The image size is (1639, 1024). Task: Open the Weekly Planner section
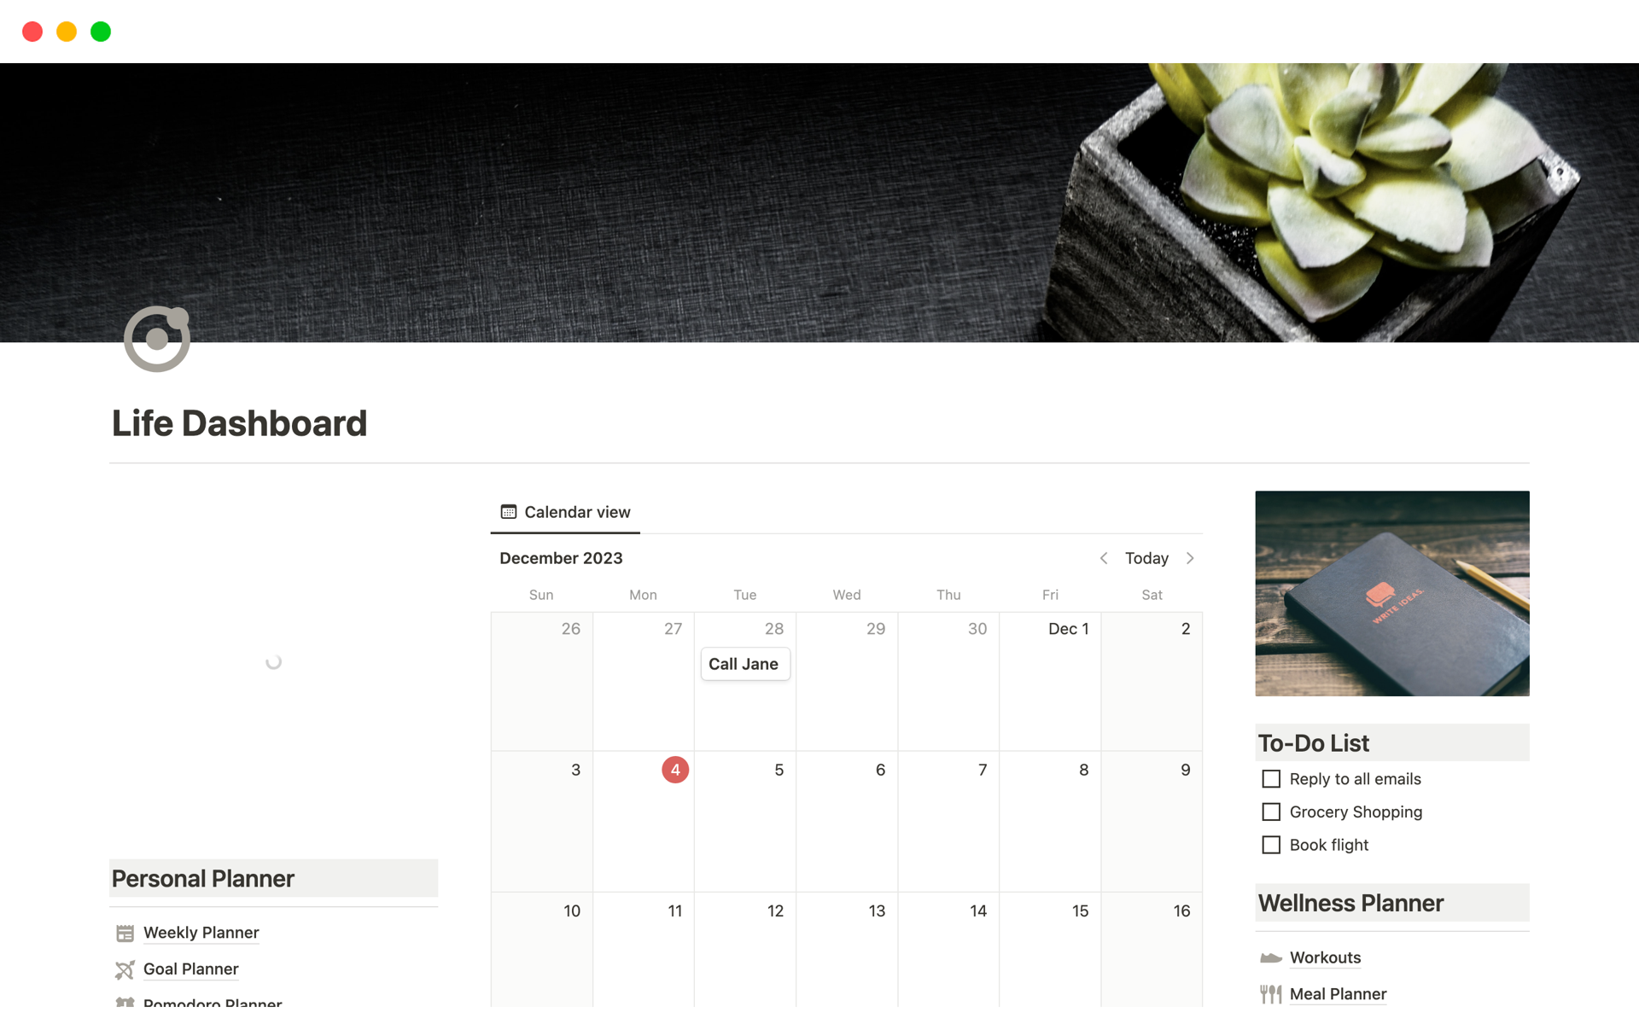coord(200,932)
